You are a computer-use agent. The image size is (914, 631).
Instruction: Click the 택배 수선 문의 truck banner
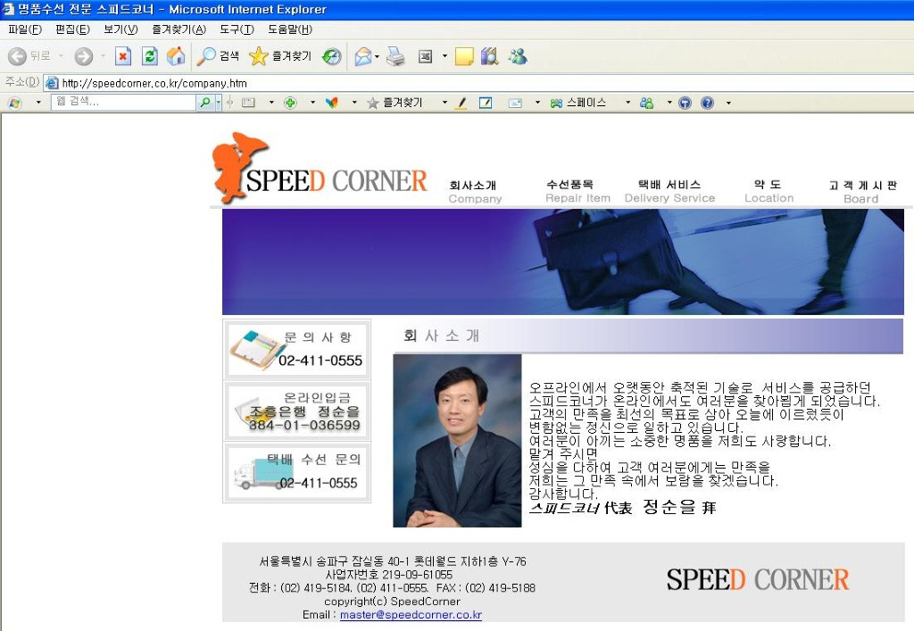296,472
